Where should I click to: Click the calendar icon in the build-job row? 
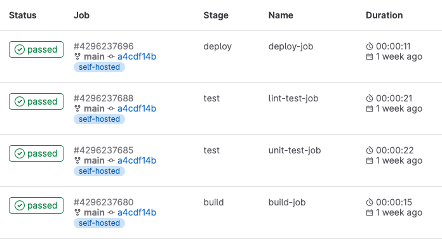370,212
